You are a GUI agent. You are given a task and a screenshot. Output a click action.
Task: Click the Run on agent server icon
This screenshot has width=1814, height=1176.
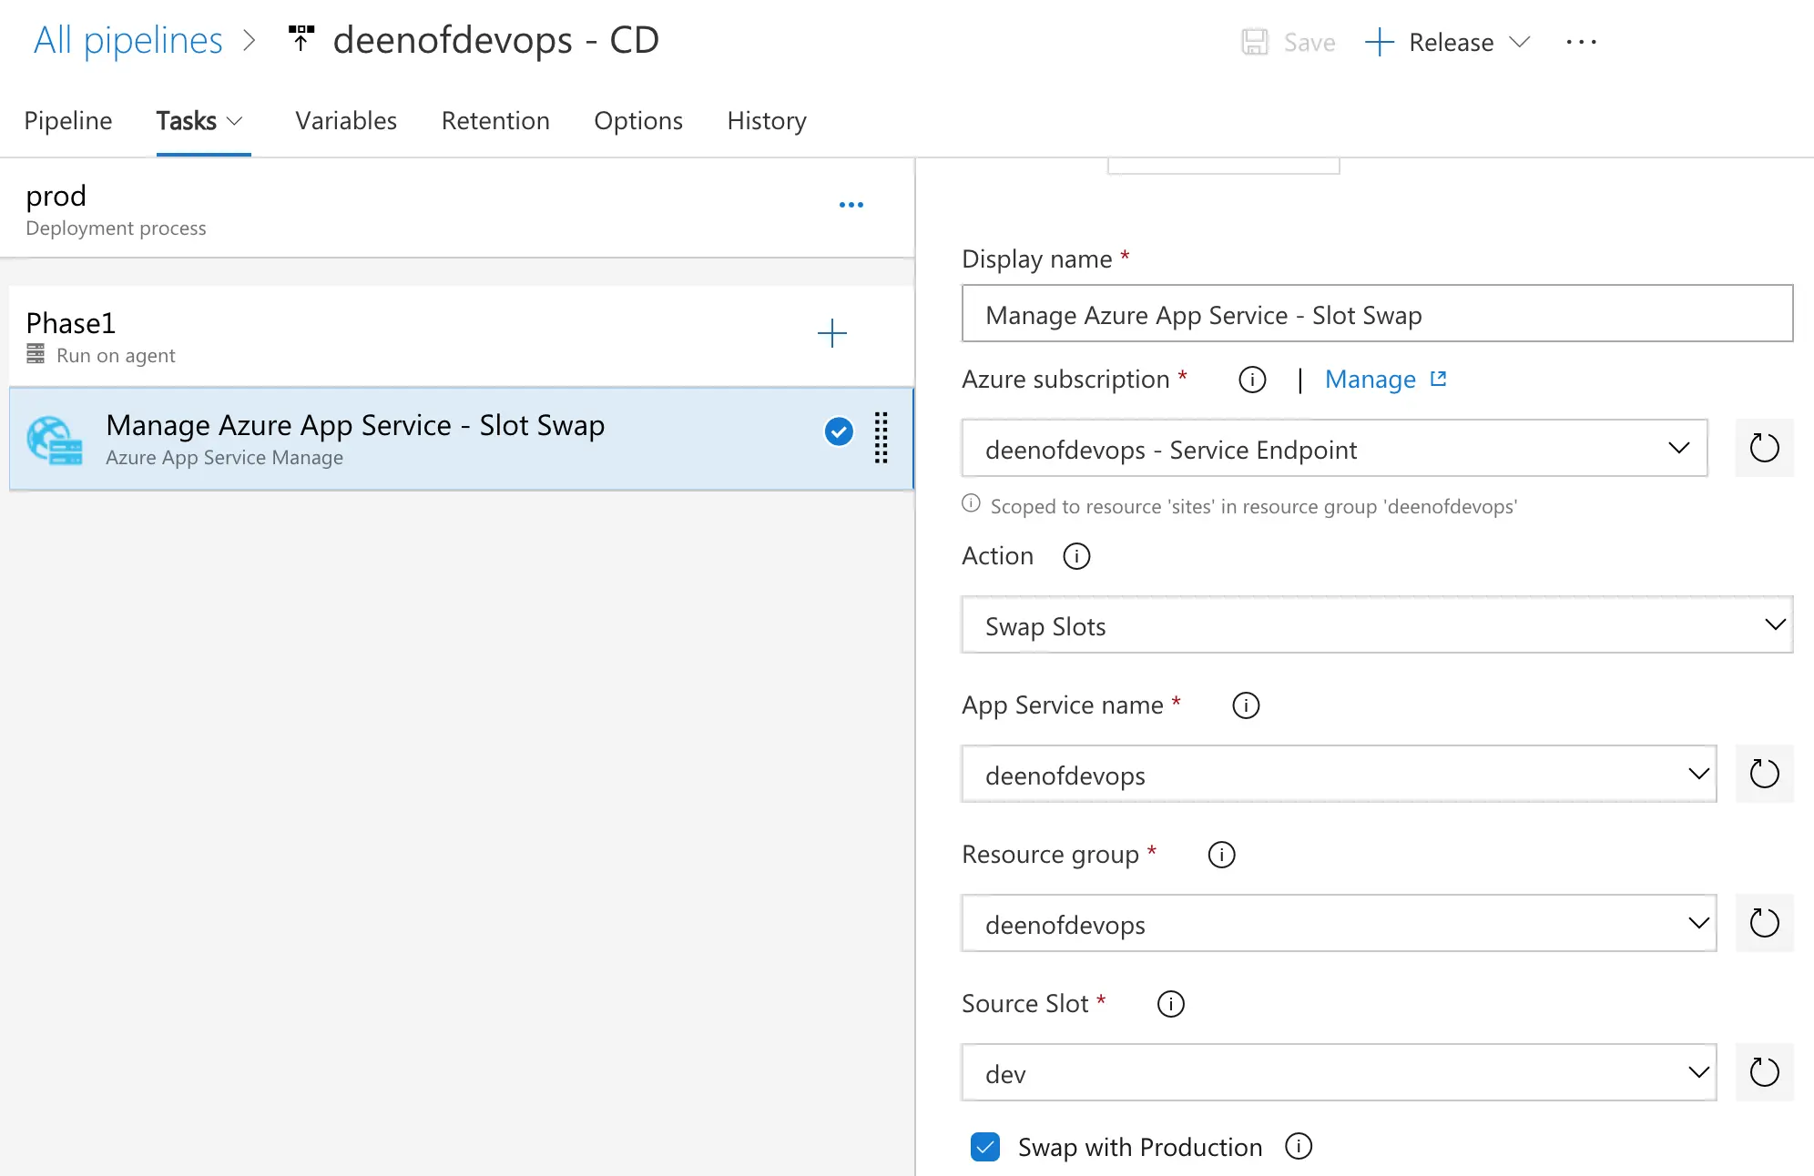(x=36, y=354)
